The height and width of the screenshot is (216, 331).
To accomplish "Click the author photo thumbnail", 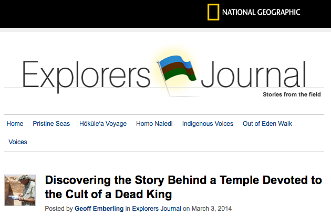I will coord(20,190).
